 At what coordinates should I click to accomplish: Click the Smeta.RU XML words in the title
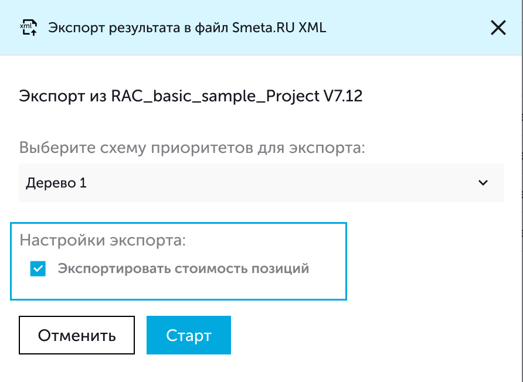(287, 28)
